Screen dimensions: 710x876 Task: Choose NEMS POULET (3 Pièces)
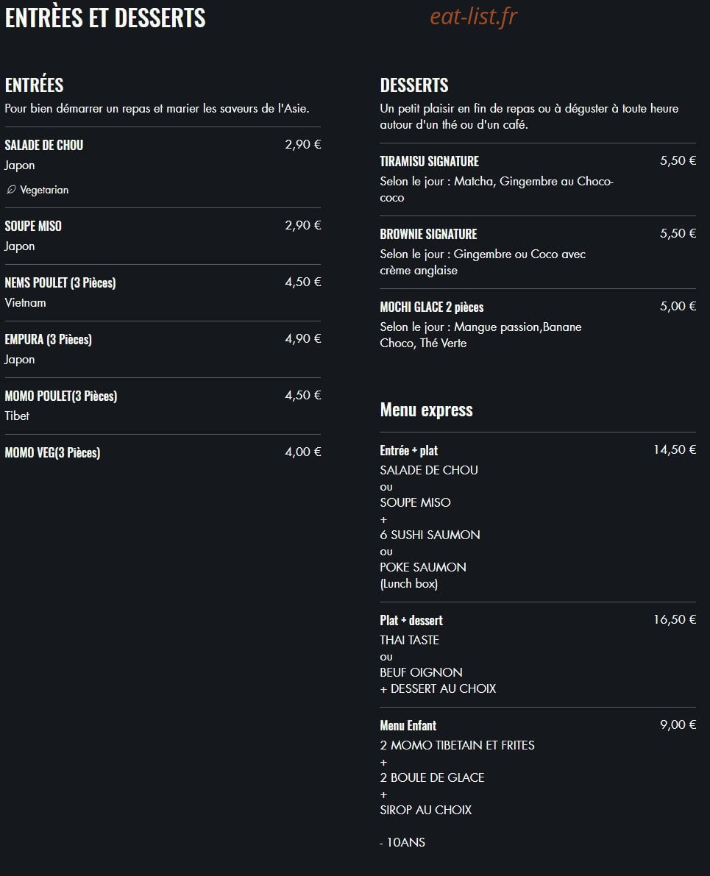pos(60,282)
